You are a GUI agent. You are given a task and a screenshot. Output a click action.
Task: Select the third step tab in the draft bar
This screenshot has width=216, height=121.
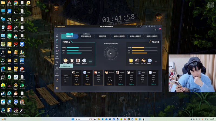103,36
